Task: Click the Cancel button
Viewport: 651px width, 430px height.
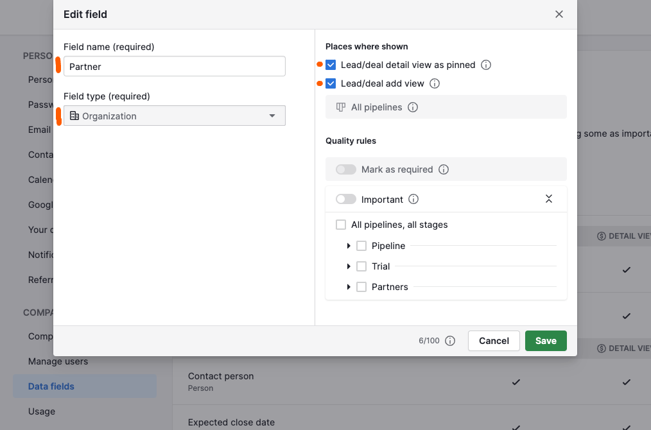Action: pyautogui.click(x=494, y=341)
